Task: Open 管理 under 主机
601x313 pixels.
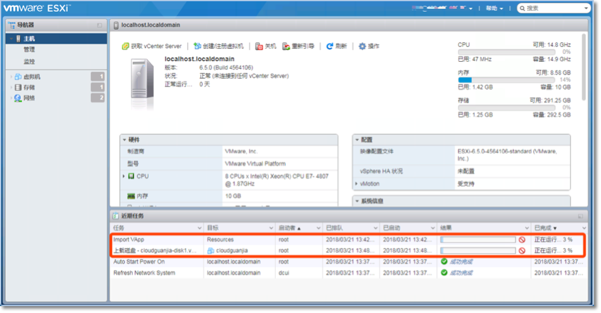Action: (x=29, y=49)
